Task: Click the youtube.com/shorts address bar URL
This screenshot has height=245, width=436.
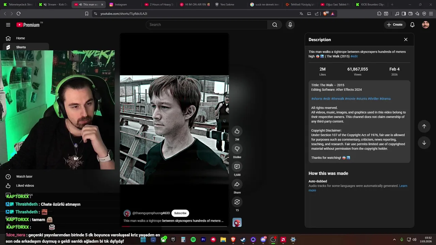Action: click(124, 14)
